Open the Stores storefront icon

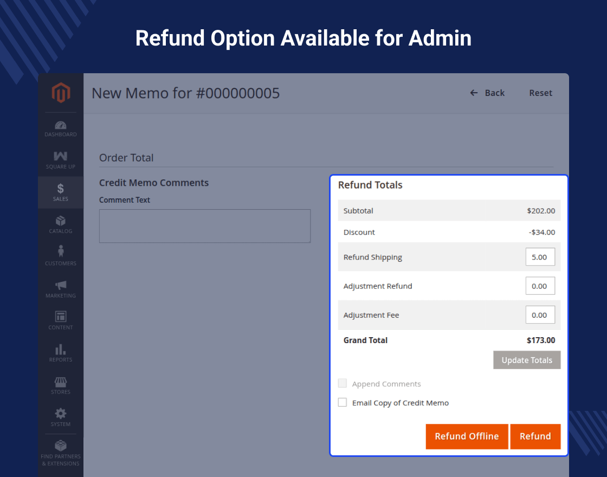61,382
